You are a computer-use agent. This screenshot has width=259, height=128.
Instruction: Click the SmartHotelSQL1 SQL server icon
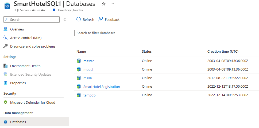pos(7,6)
